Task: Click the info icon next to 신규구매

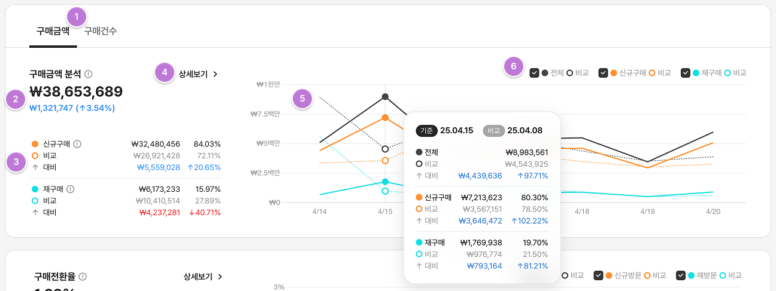Action: [x=77, y=144]
